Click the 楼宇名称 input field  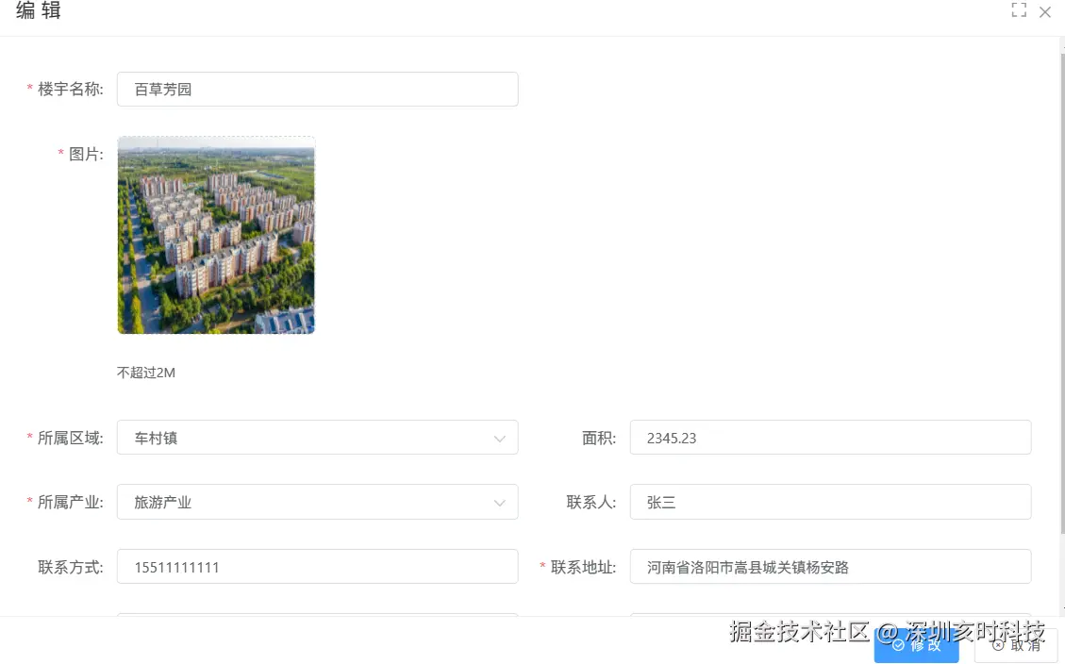(317, 89)
